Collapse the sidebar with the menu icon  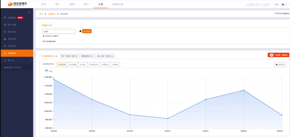(x=29, y=12)
